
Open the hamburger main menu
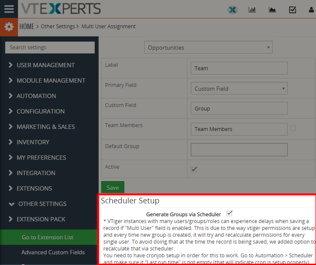point(9,9)
